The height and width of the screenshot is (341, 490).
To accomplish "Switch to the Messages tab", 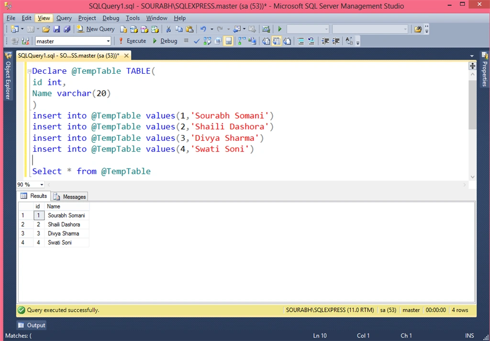I will 69,196.
